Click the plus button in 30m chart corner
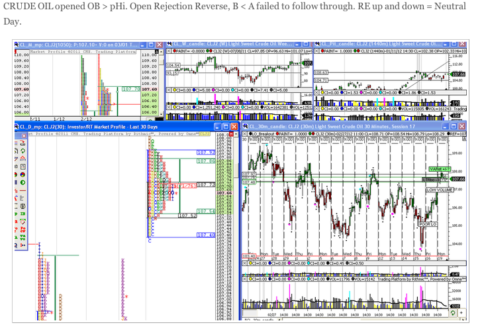The width and height of the screenshot is (484, 329). pos(461,312)
